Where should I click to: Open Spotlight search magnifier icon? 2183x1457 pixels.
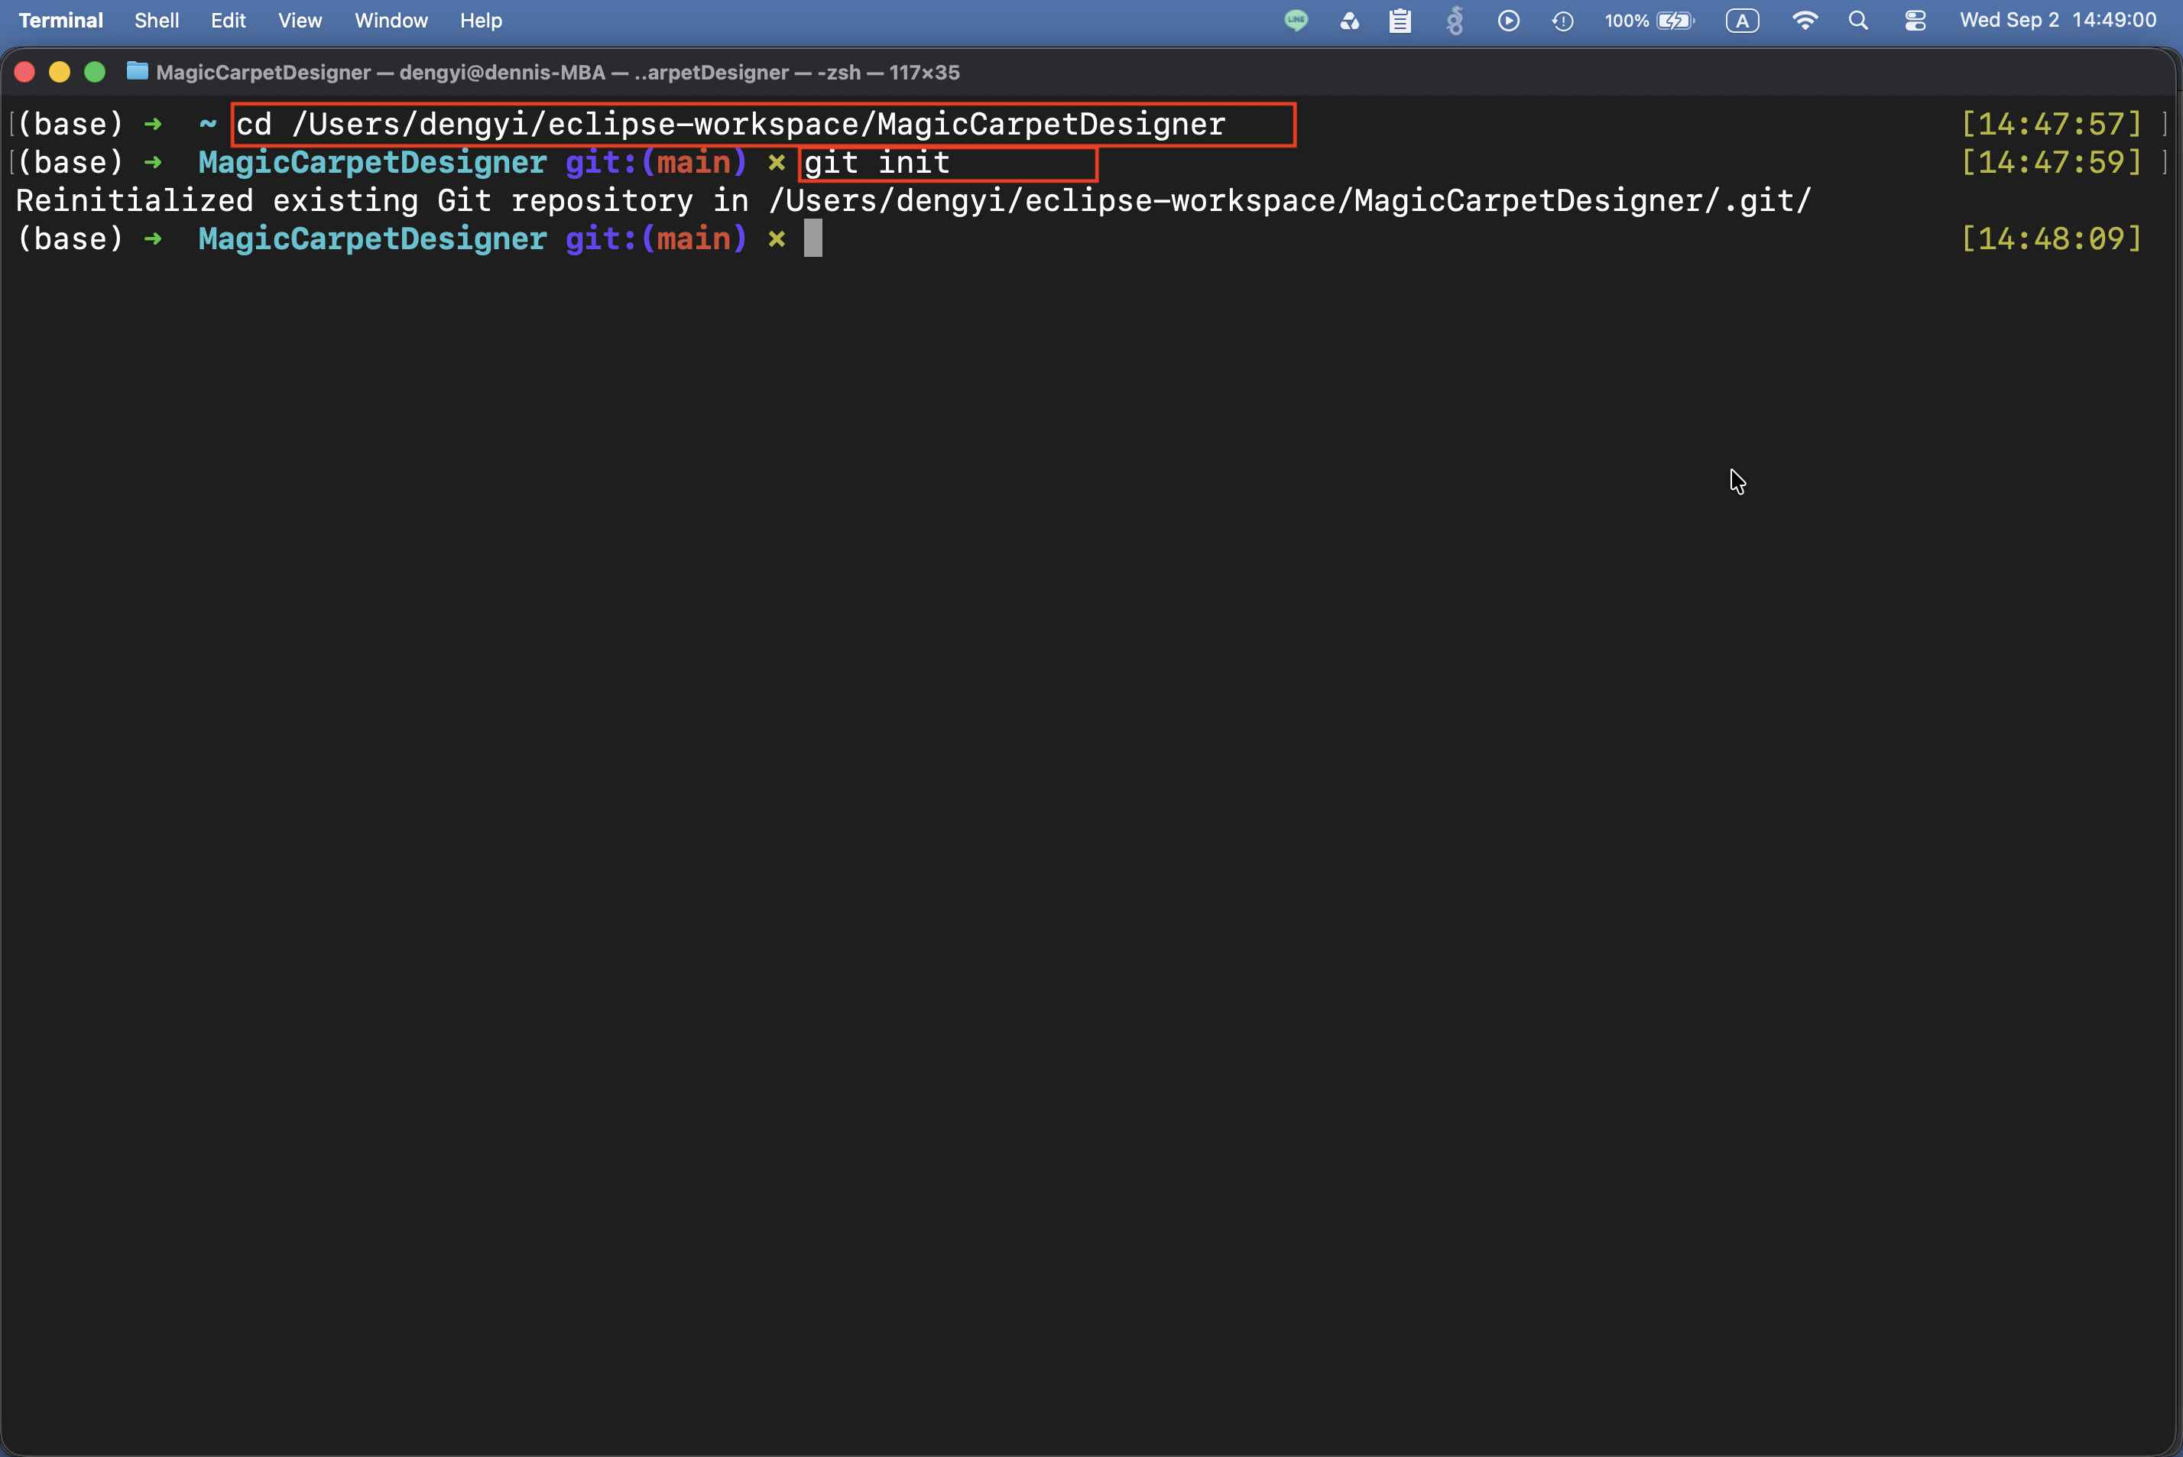1858,21
